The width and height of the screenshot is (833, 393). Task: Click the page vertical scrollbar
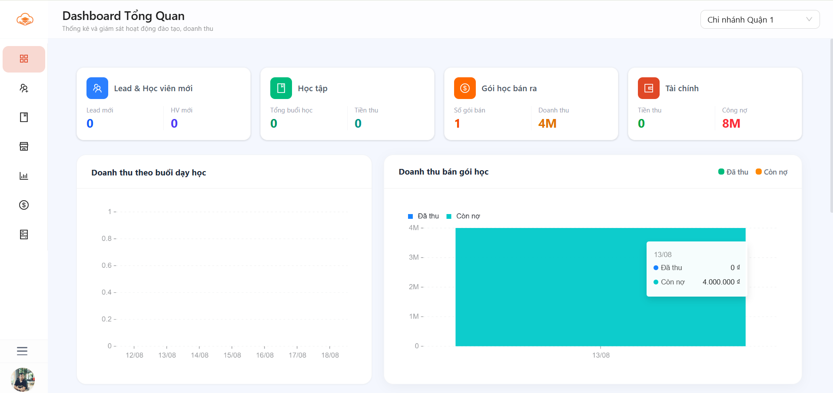click(x=831, y=126)
